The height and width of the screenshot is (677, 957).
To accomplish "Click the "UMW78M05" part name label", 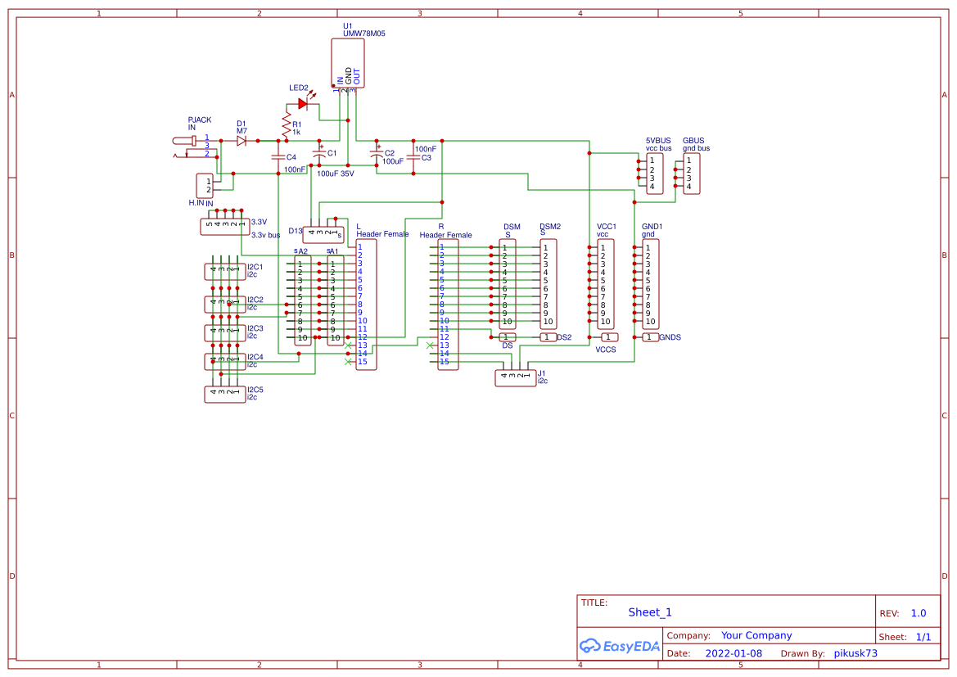I will pos(363,34).
